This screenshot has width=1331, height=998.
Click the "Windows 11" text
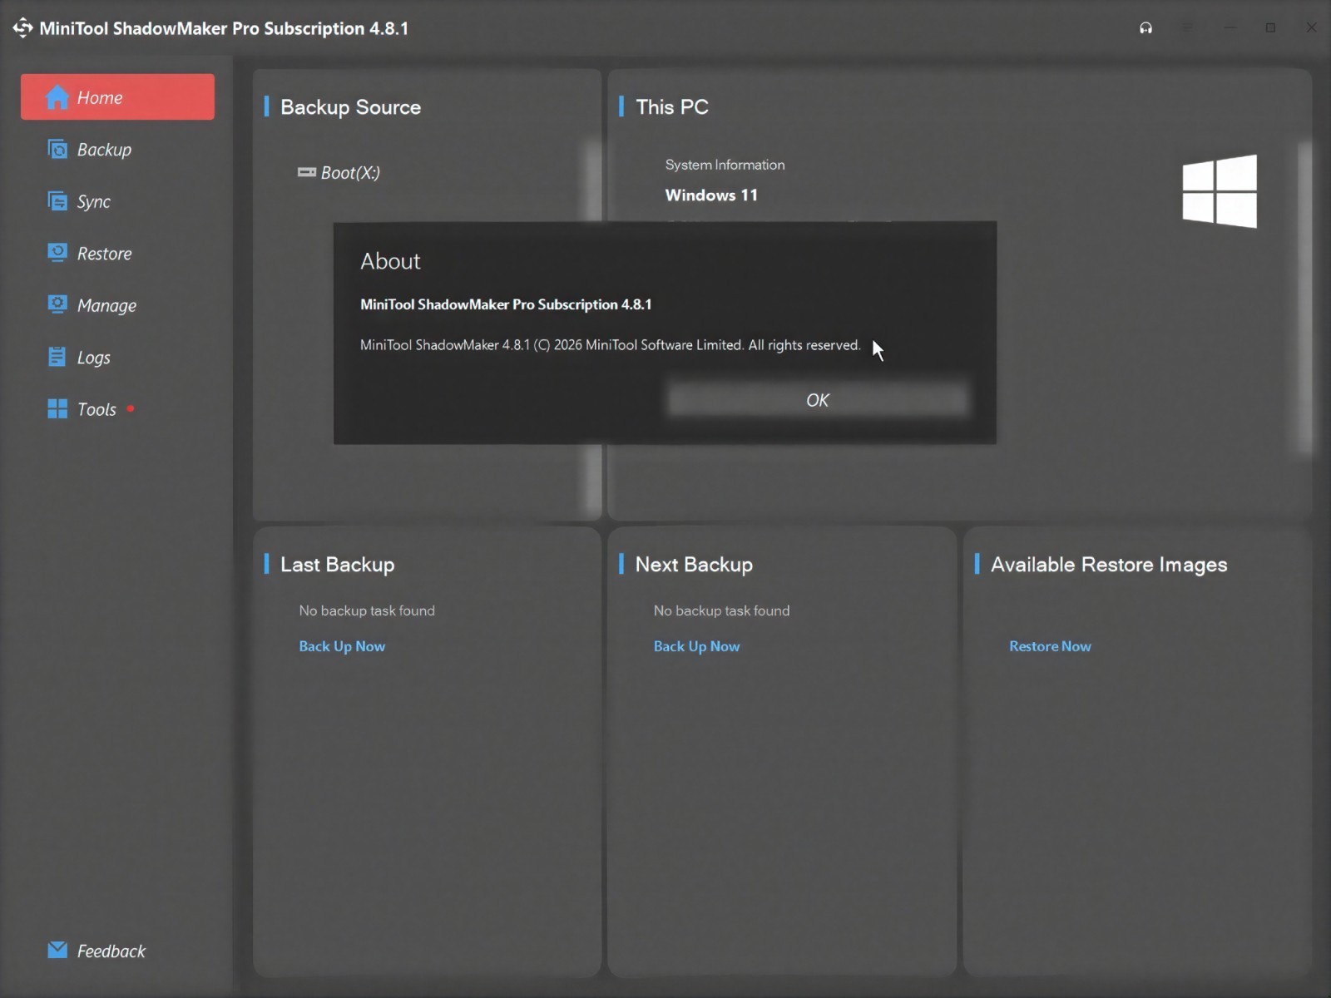tap(711, 195)
